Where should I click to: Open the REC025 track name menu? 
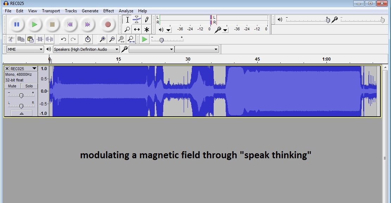pos(23,69)
